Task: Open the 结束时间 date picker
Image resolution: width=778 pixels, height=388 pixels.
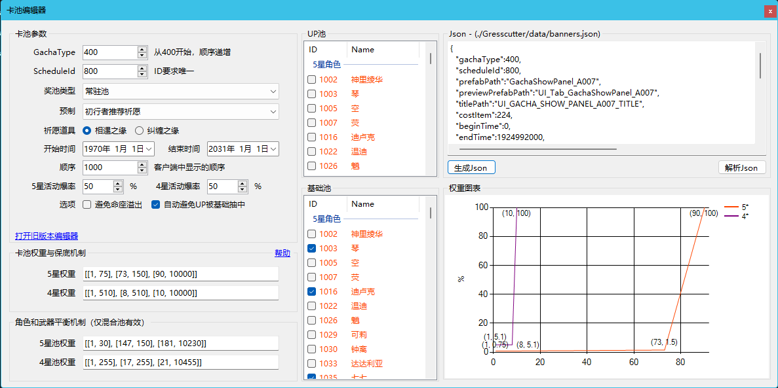Action: click(273, 149)
